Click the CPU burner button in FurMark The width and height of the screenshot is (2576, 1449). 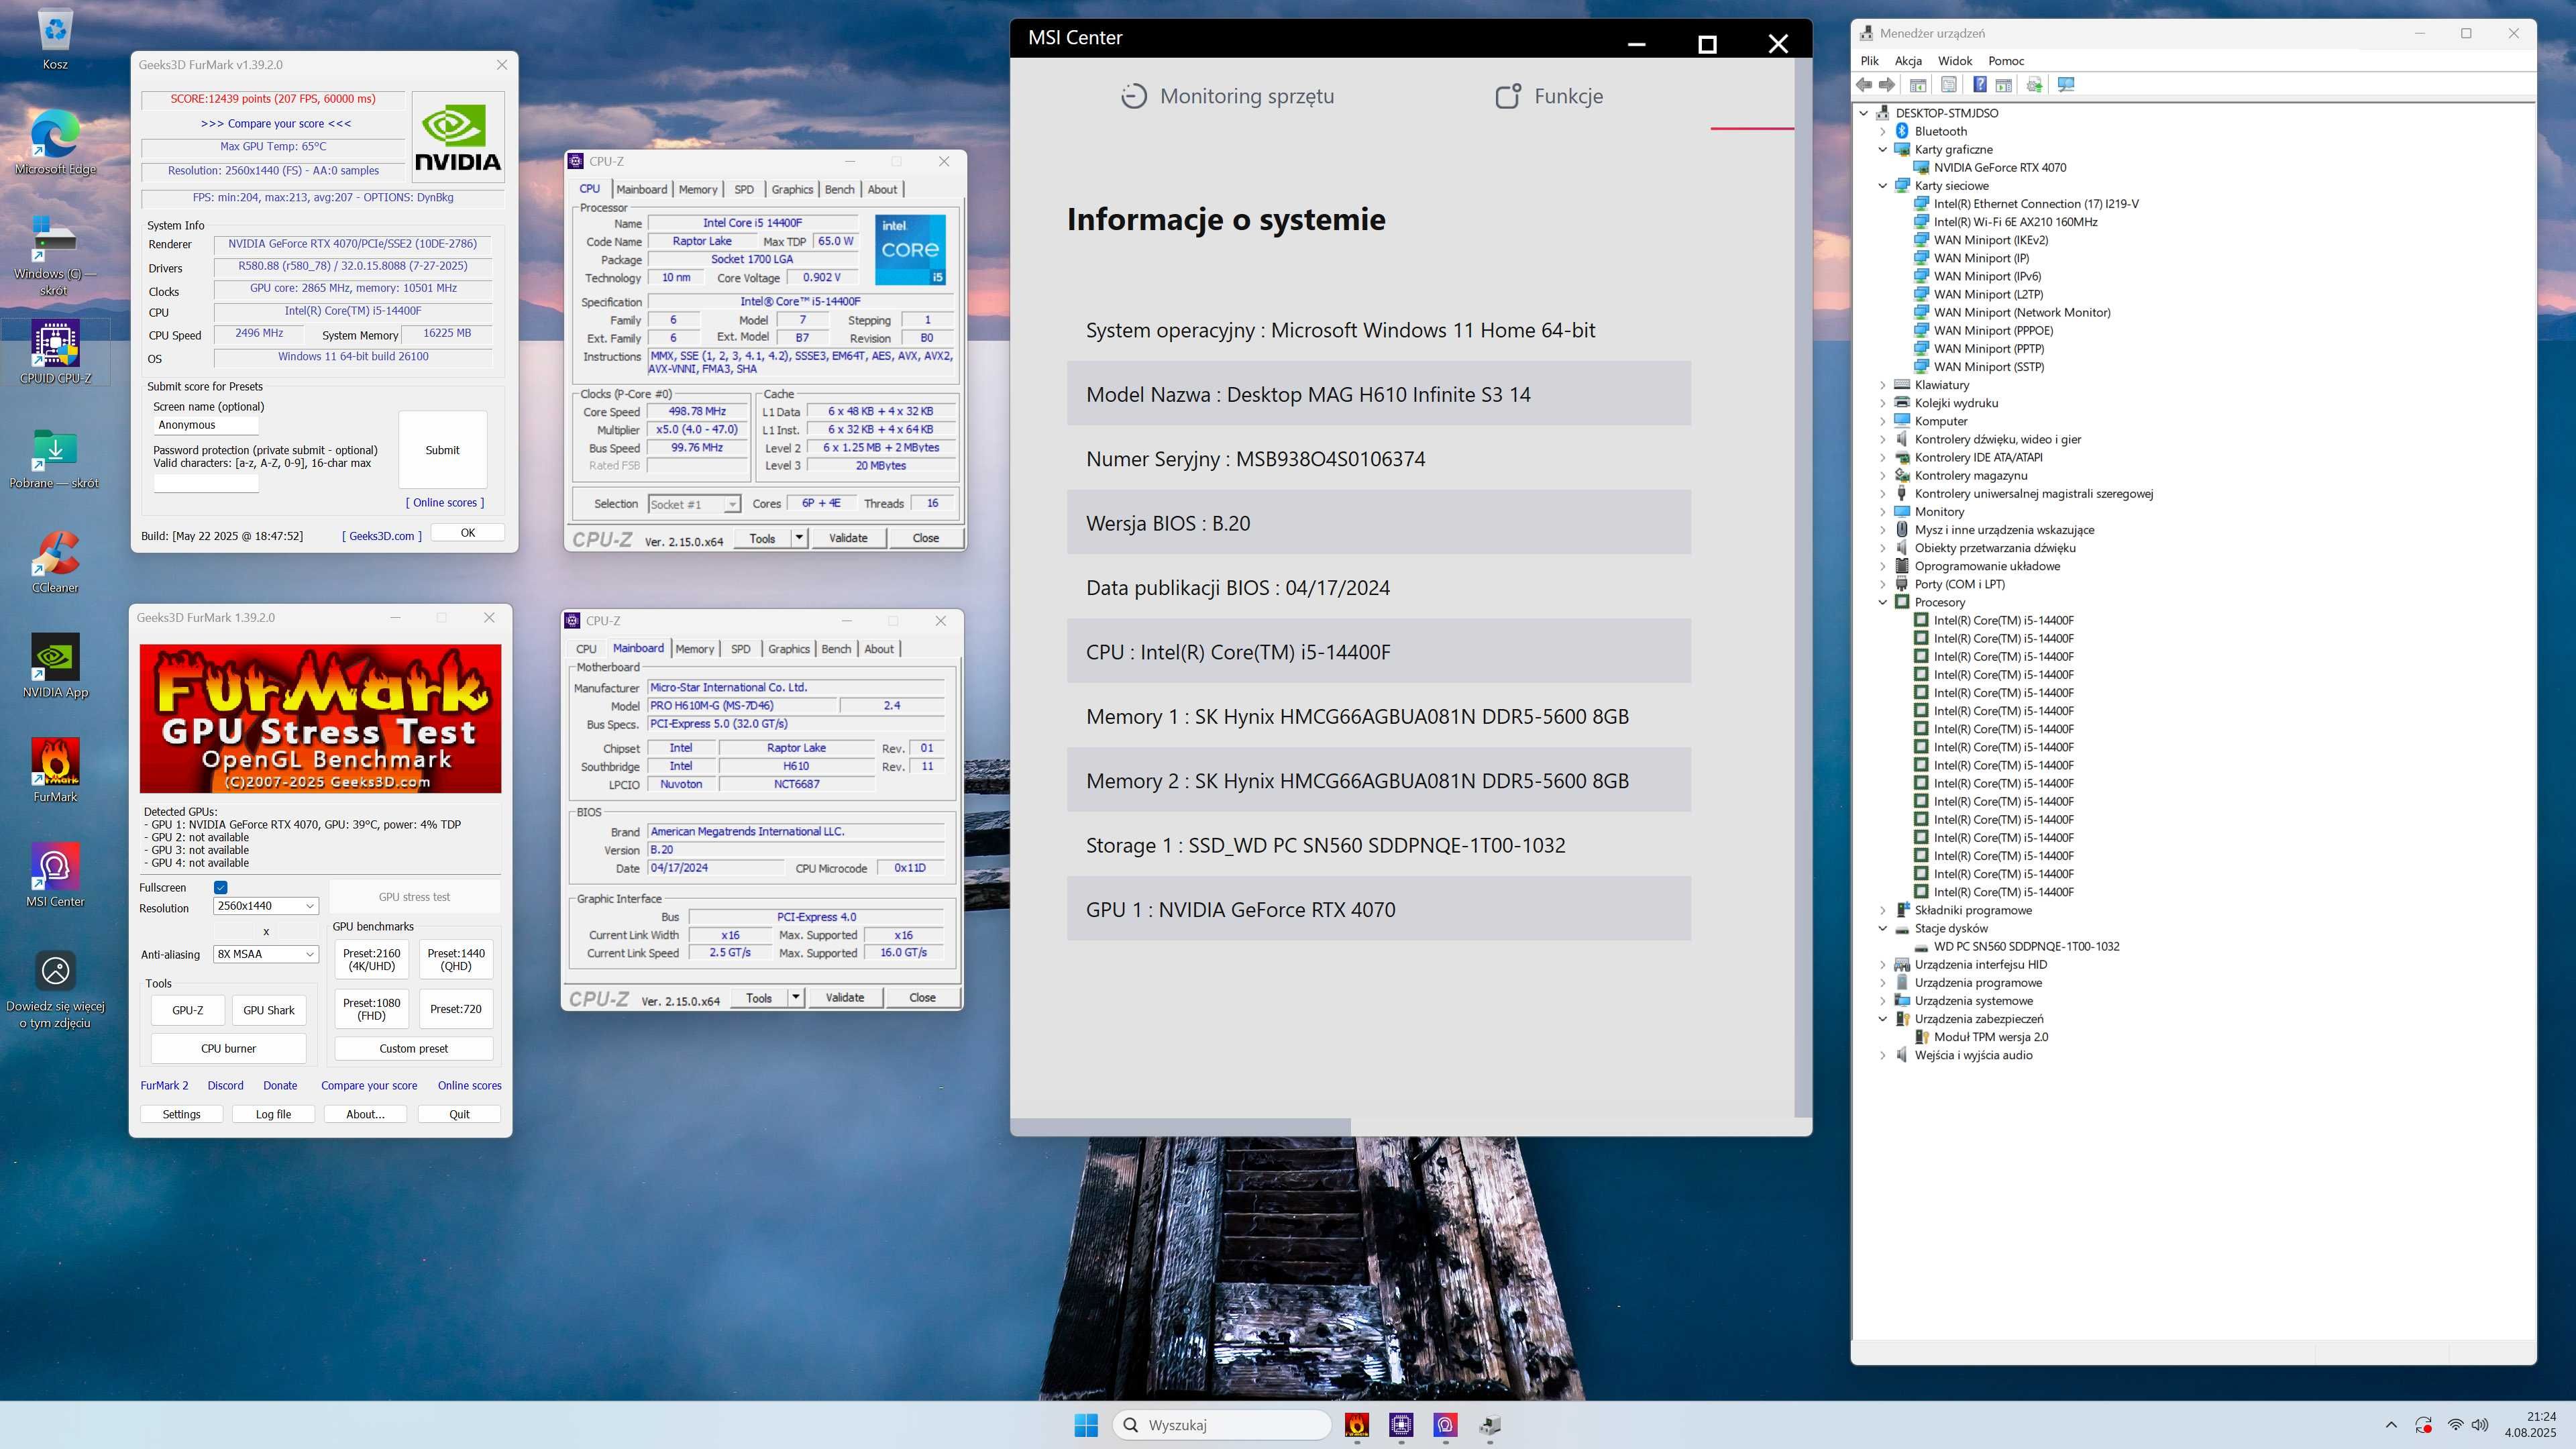click(228, 1048)
